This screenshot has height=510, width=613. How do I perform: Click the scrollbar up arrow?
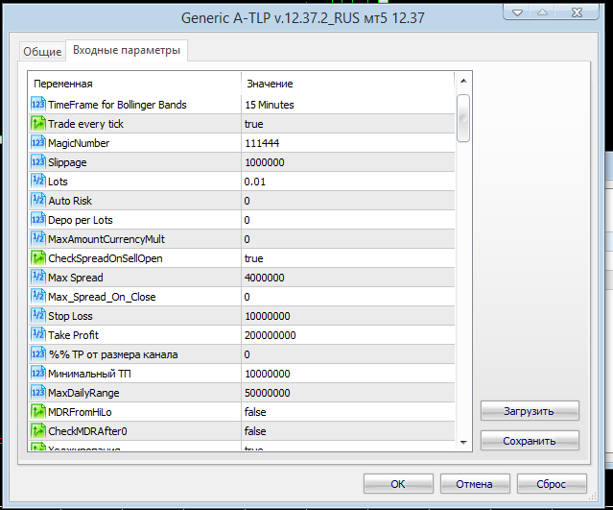click(463, 81)
